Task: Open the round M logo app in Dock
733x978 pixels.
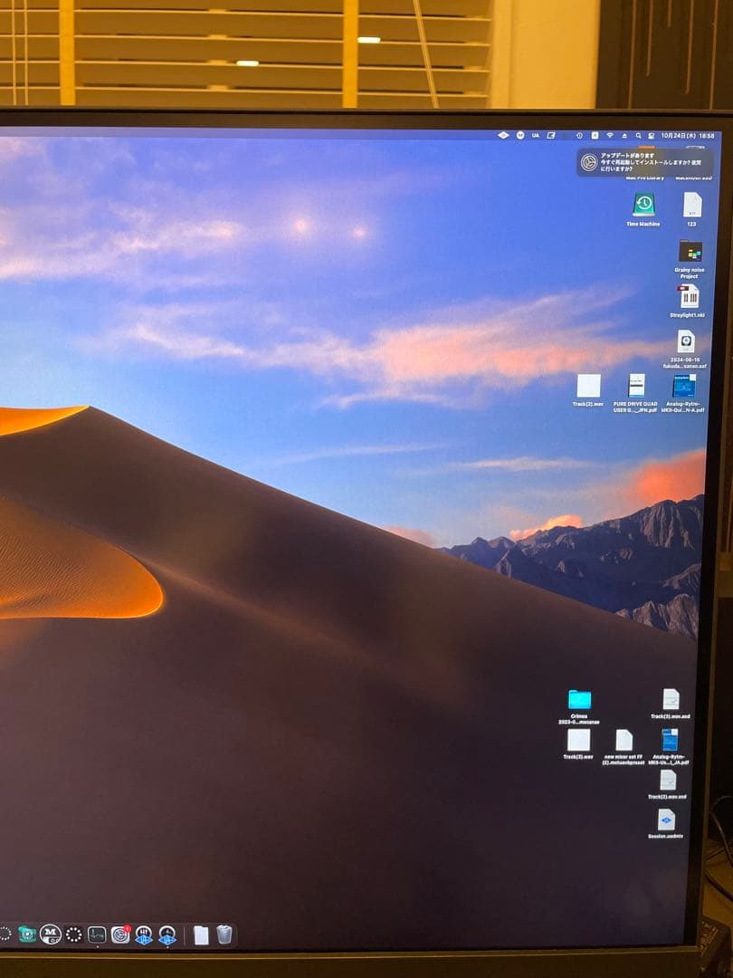Action: click(51, 935)
